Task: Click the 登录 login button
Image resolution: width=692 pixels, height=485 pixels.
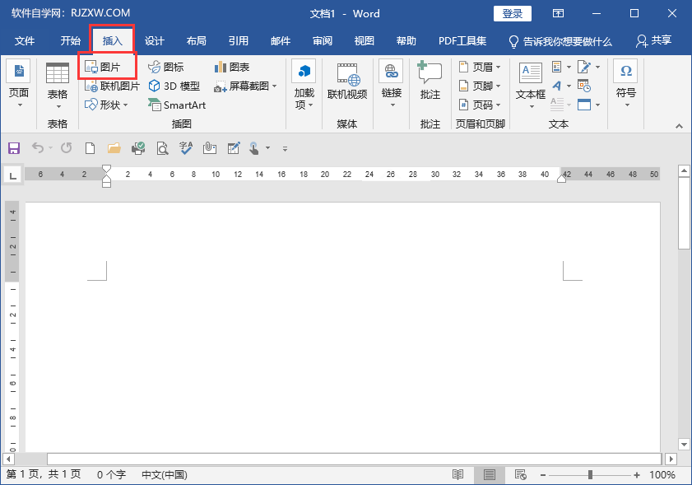Action: 512,13
